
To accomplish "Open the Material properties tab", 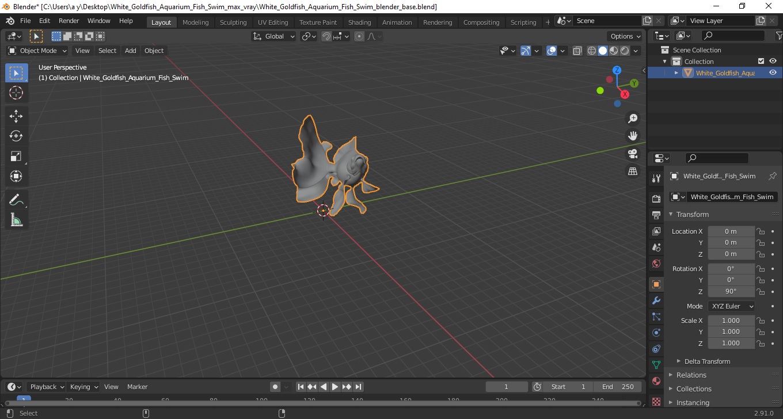I will point(656,381).
